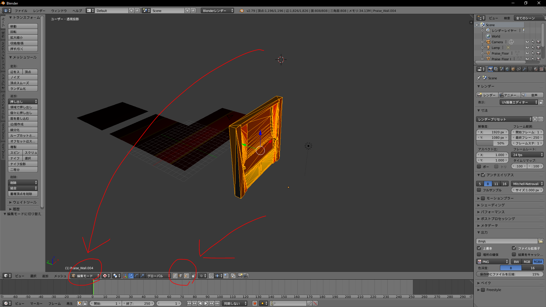Click the play animation button
This screenshot has width=546, height=307.
(x=206, y=303)
